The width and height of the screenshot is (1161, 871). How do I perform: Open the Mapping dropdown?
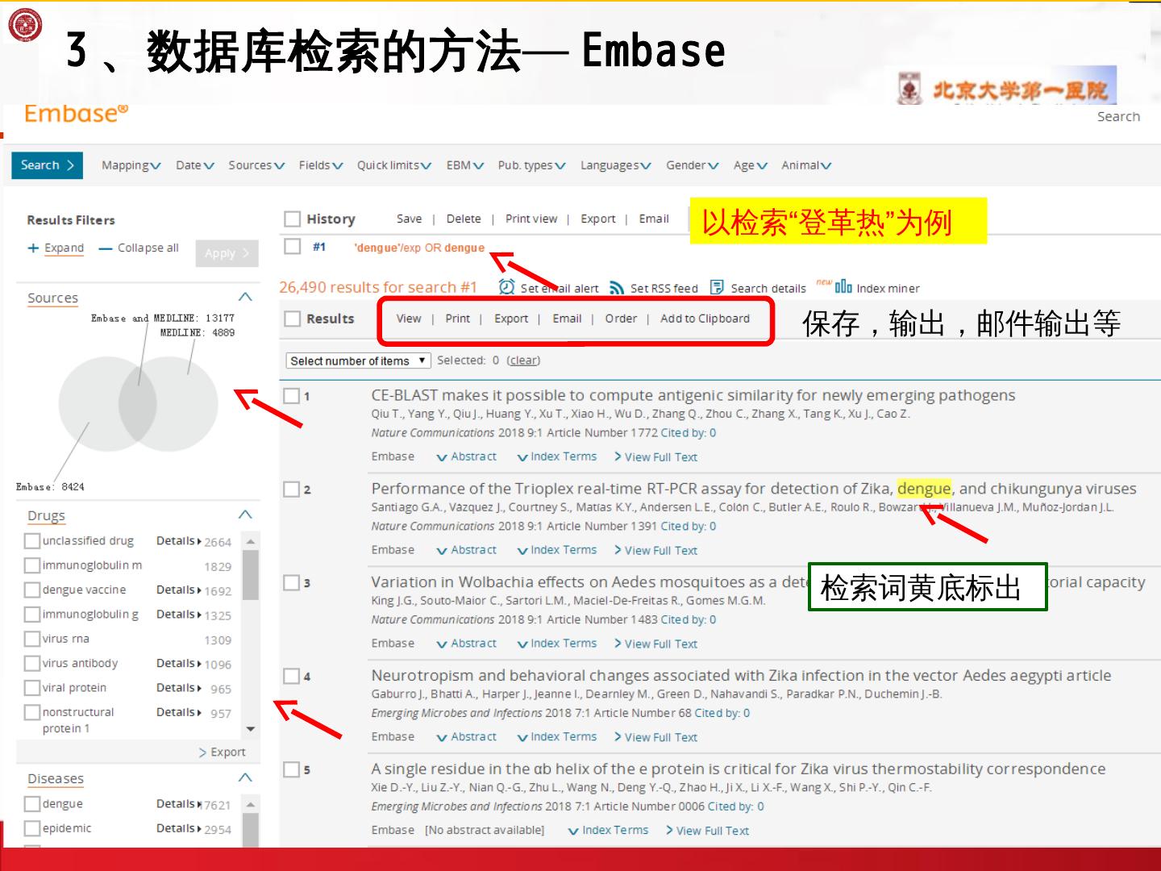coord(131,165)
